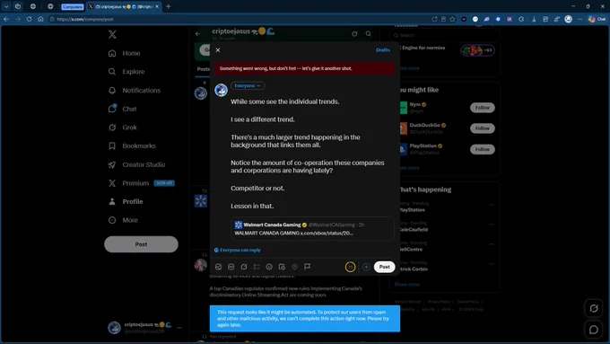Open more options for PlayStation trend

492,205
